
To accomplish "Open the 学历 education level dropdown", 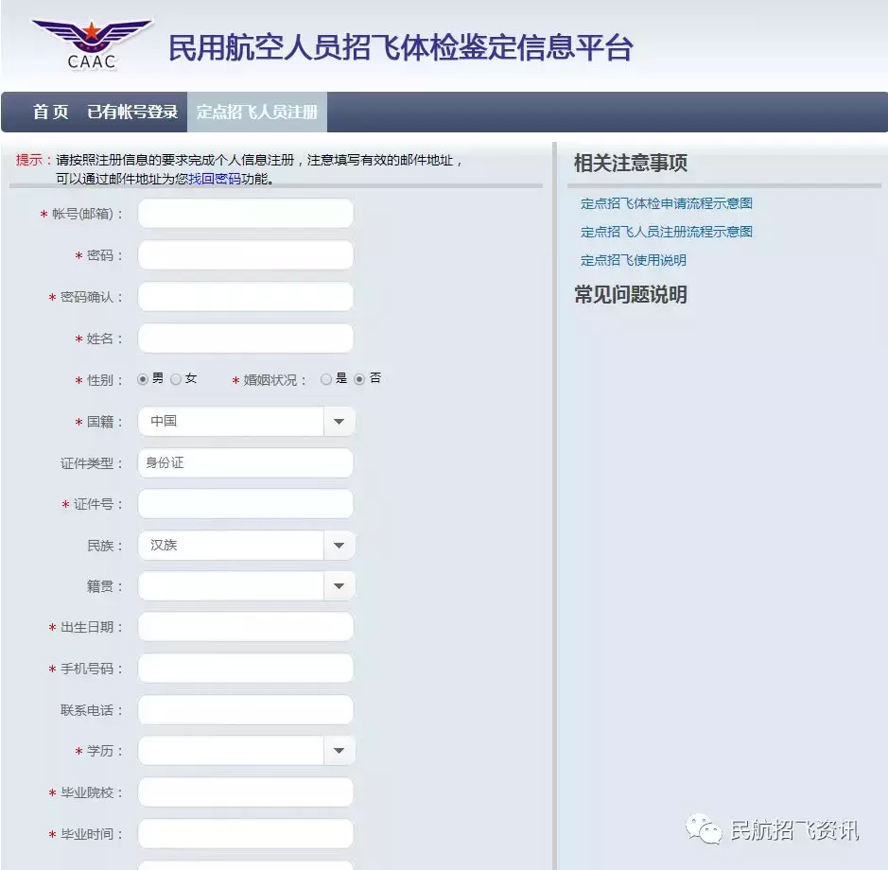I will pos(338,750).
